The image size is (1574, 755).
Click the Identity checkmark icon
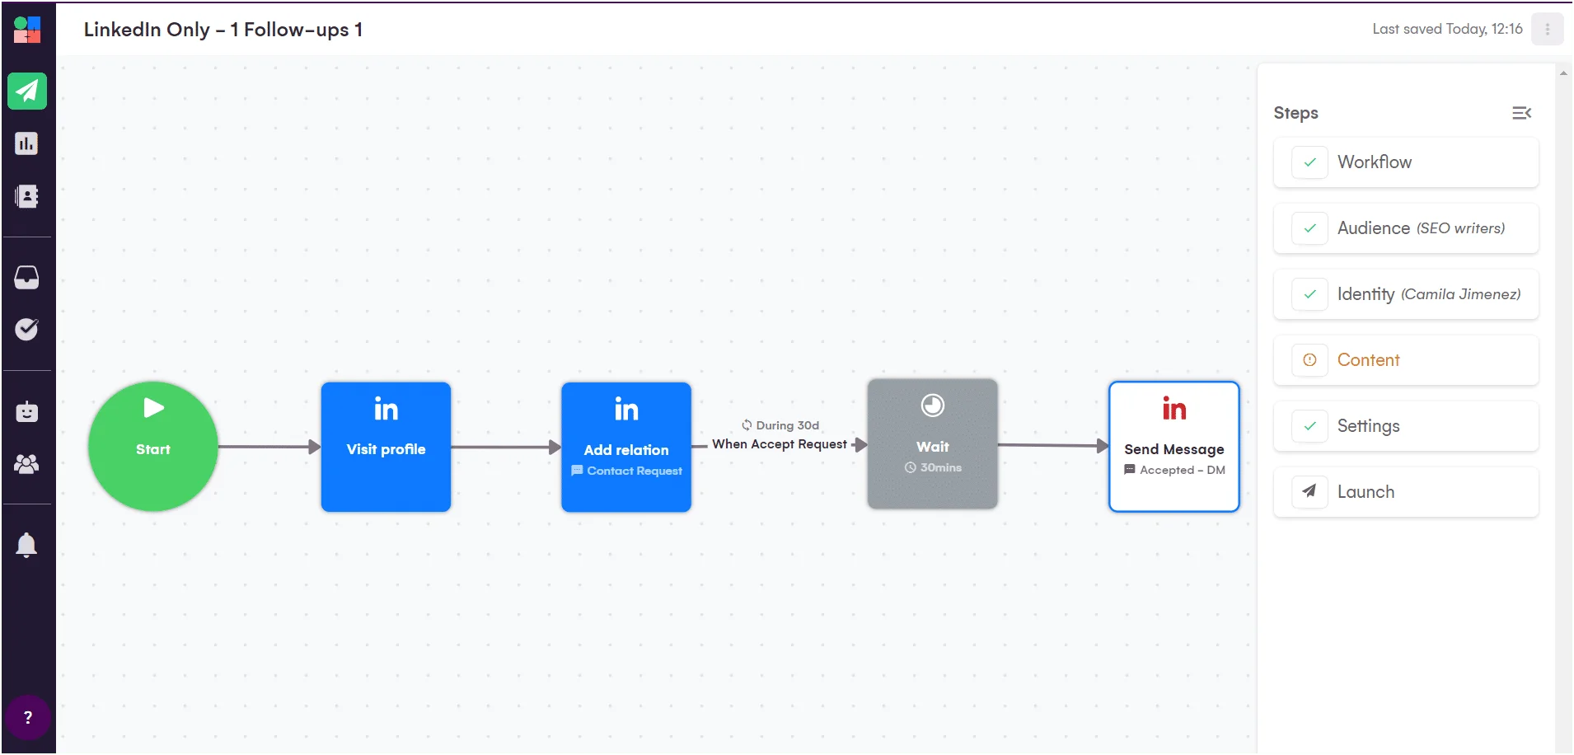[x=1309, y=294]
